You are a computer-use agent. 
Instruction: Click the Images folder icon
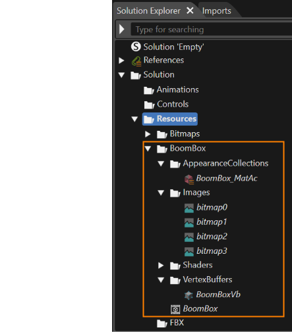(175, 193)
